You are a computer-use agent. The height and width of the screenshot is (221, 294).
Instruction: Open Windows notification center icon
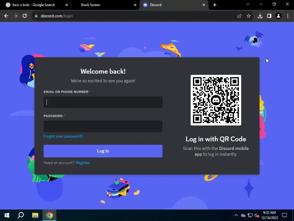285,215
